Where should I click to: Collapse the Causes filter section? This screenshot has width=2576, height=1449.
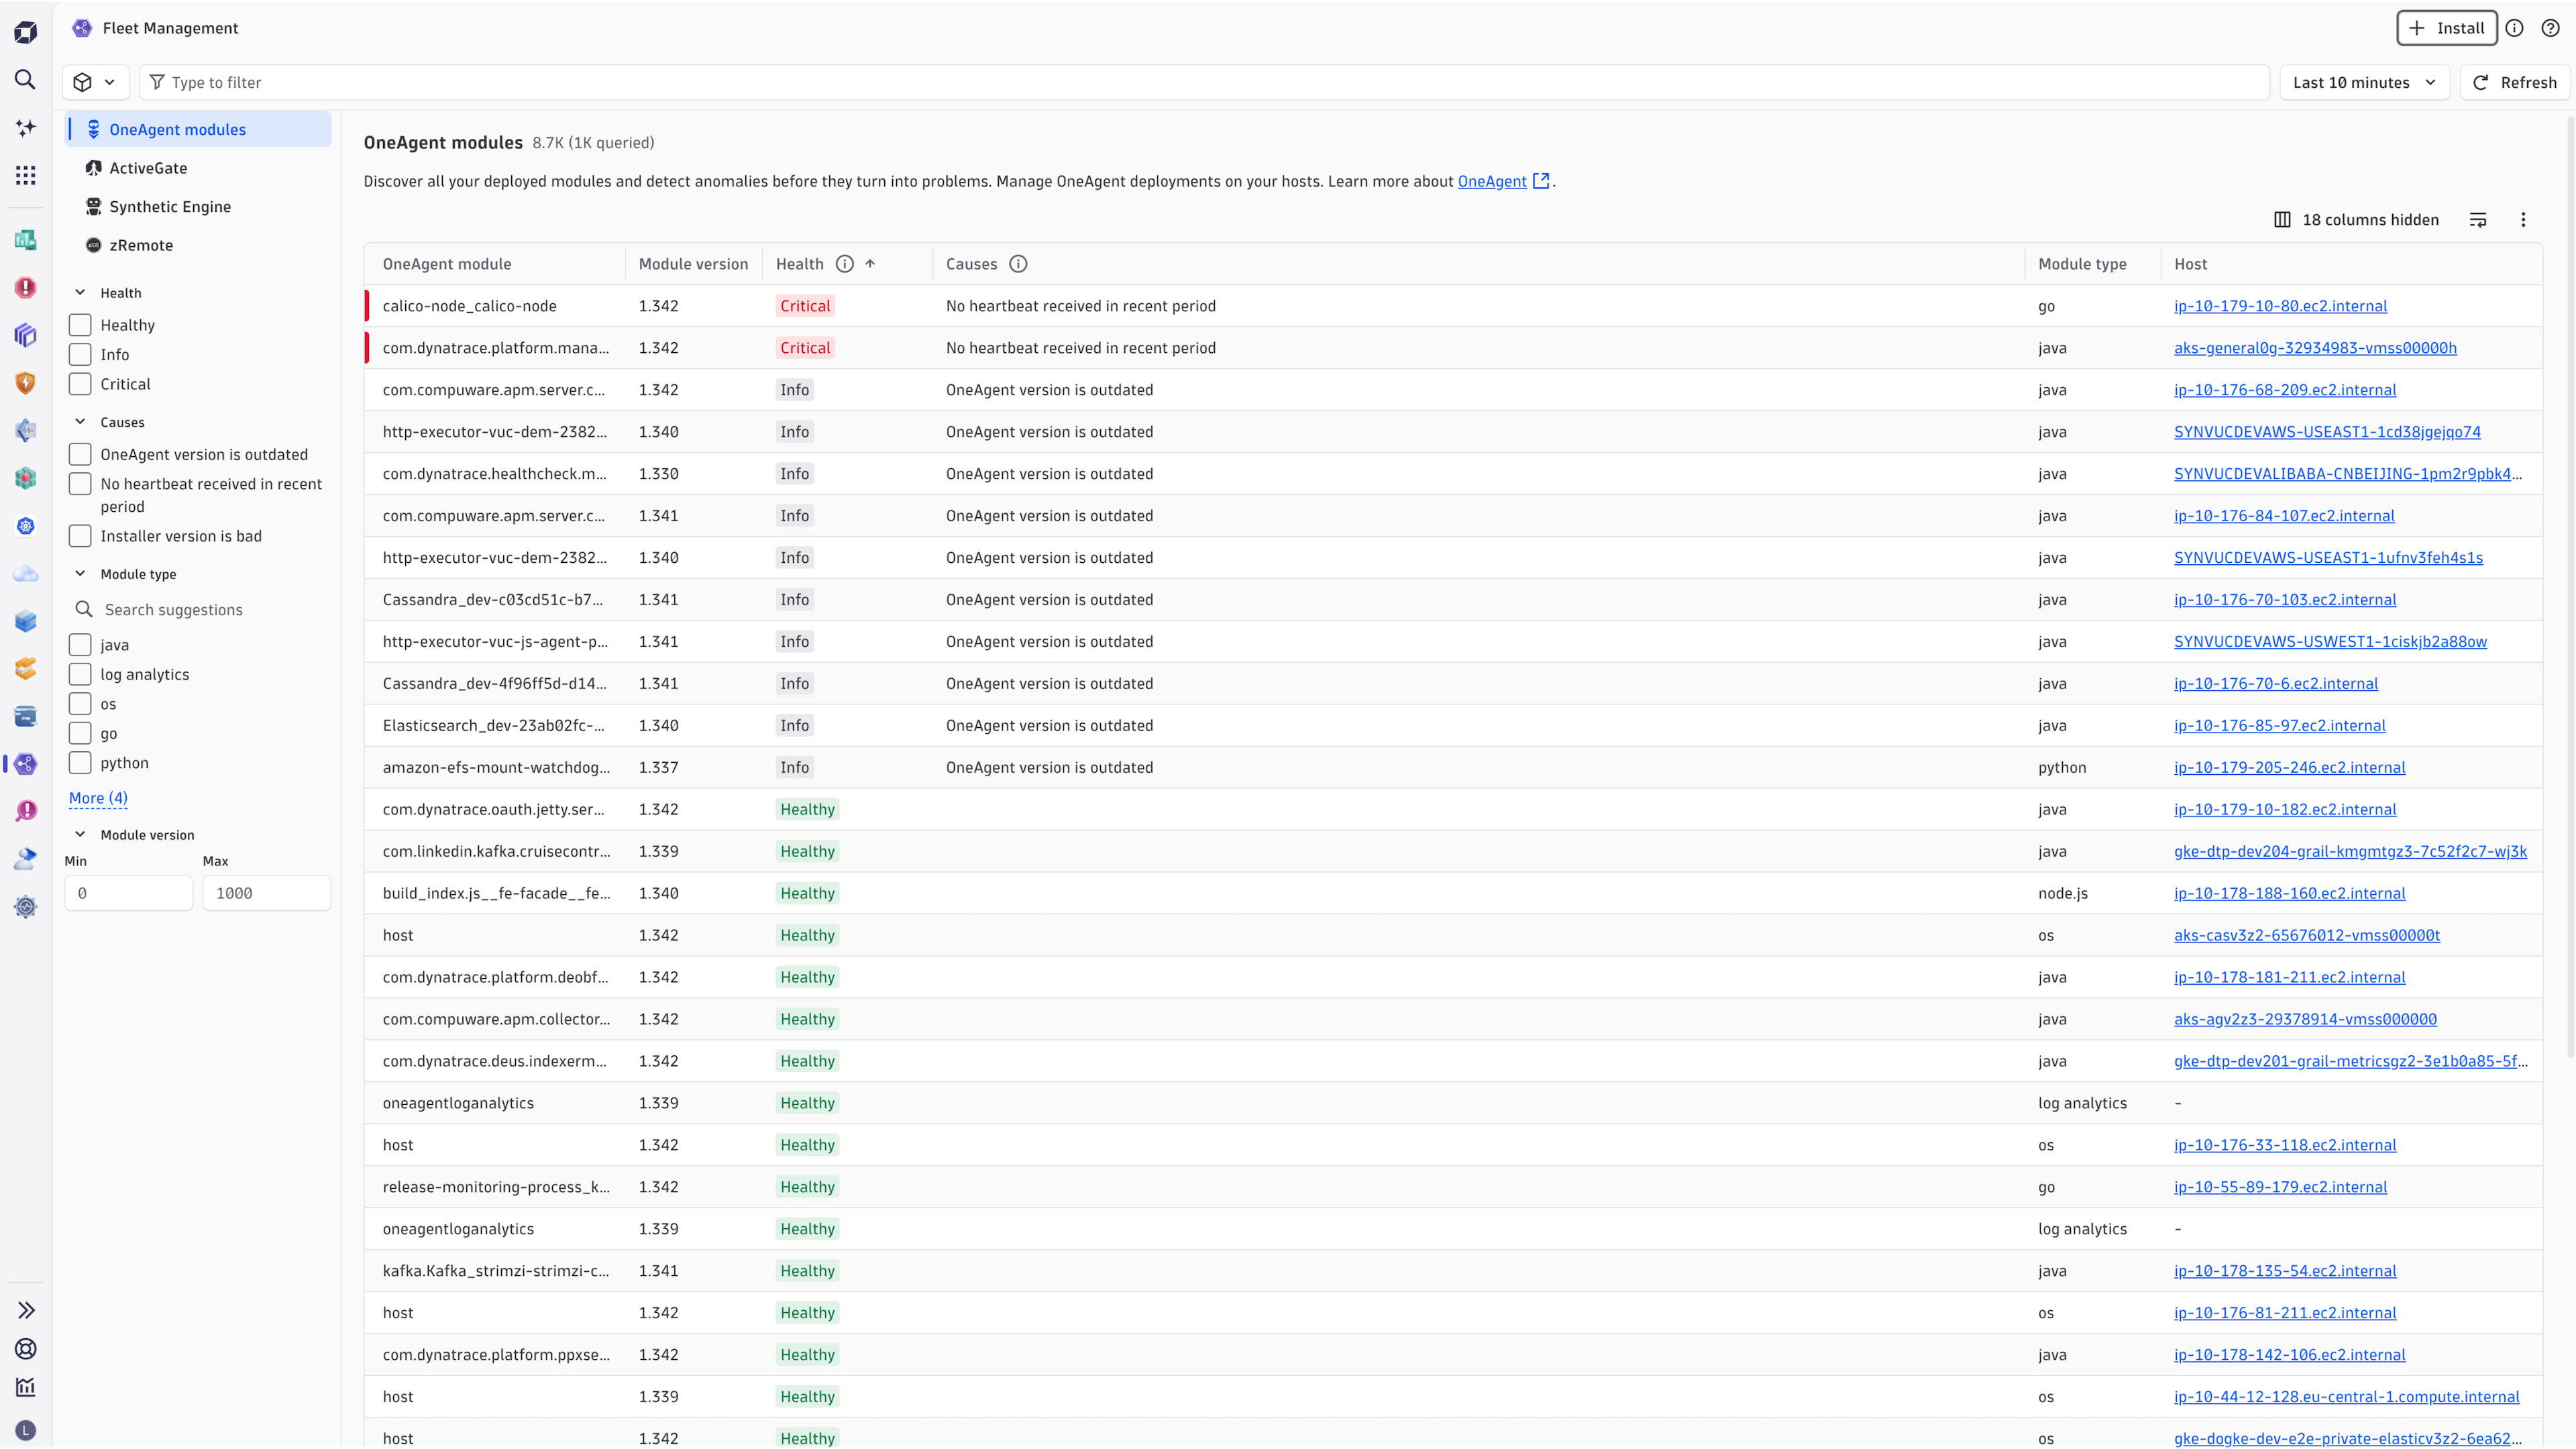click(x=80, y=422)
